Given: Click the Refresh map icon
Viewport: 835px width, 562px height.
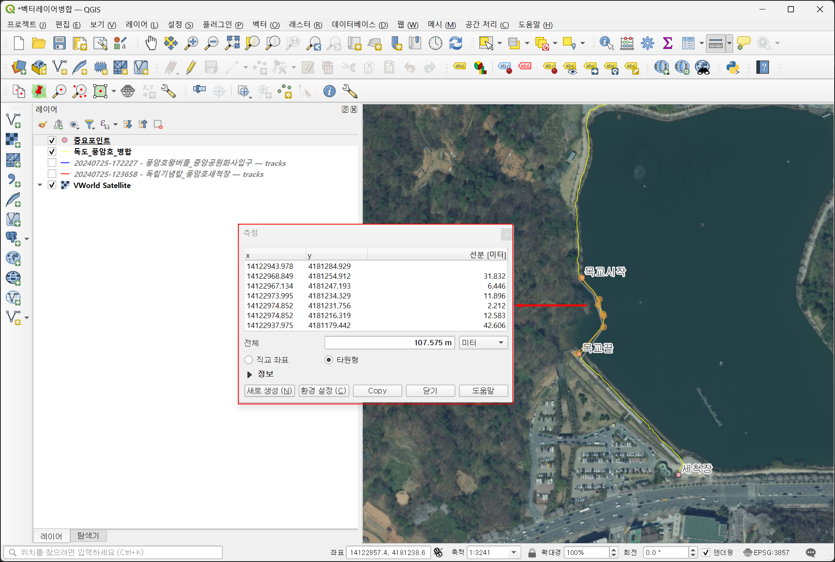Looking at the screenshot, I should click(456, 43).
